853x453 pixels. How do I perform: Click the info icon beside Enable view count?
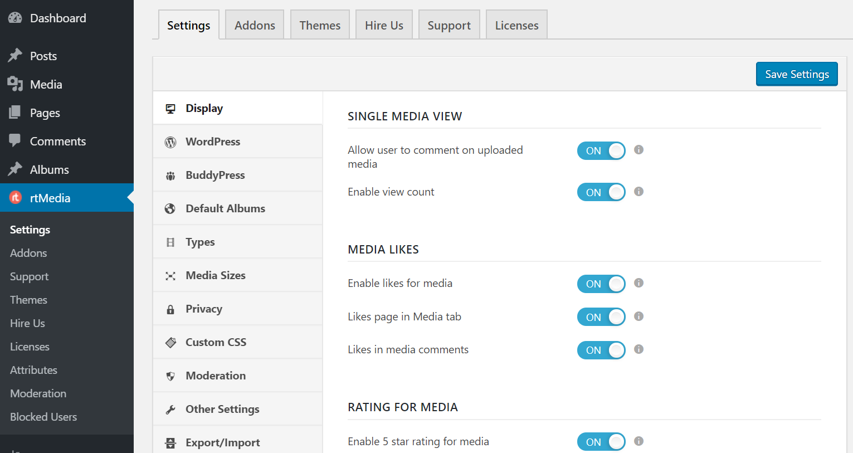point(638,192)
